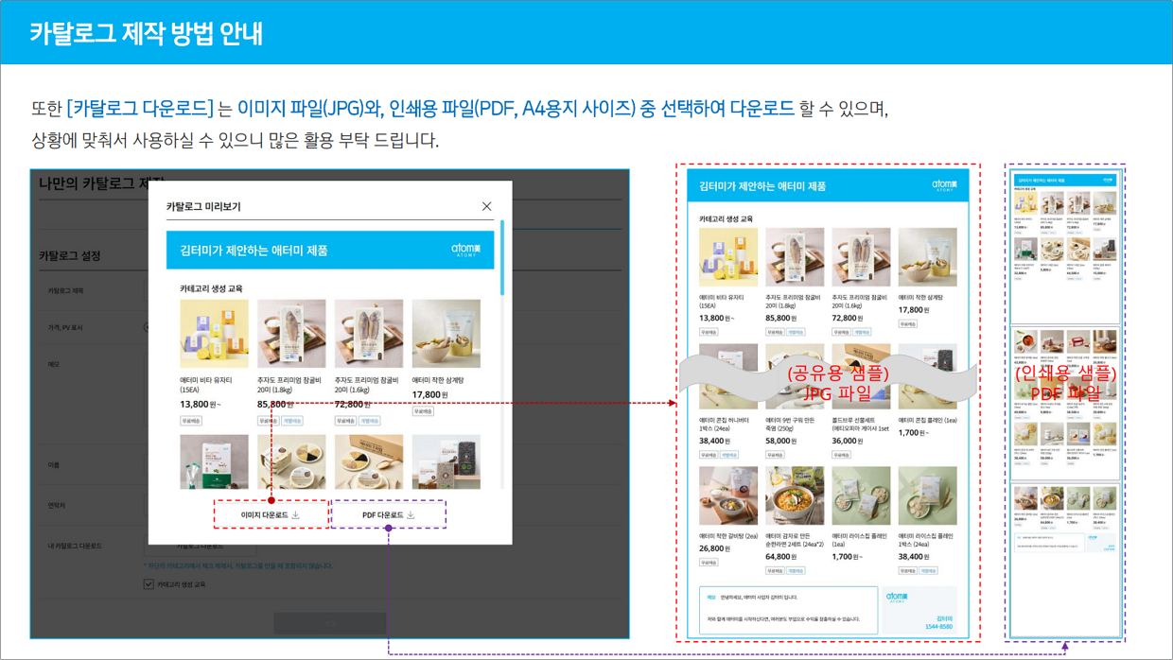Screen dimensions: 1173x660
Task: Click 카탈로그 미리보기 modal title
Action: [203, 206]
